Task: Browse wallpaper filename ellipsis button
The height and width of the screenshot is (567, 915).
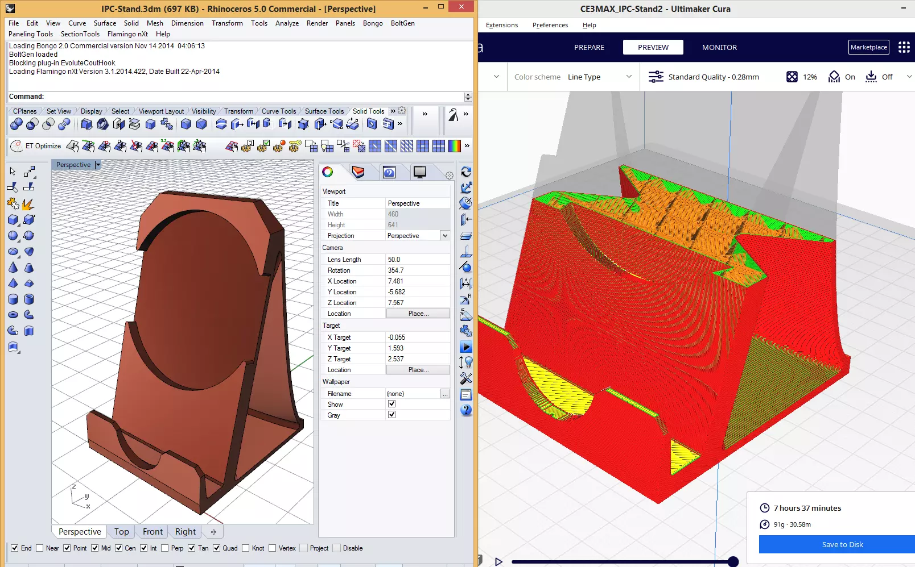Action: [445, 394]
